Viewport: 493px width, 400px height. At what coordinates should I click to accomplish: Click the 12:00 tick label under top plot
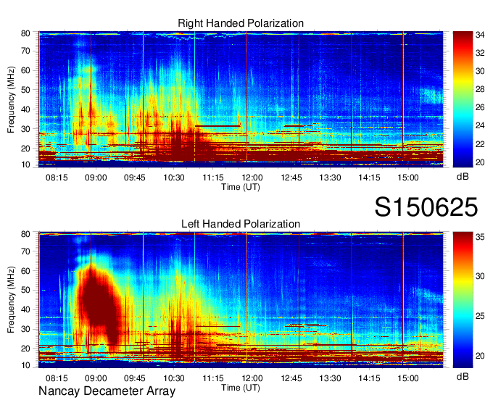(252, 178)
